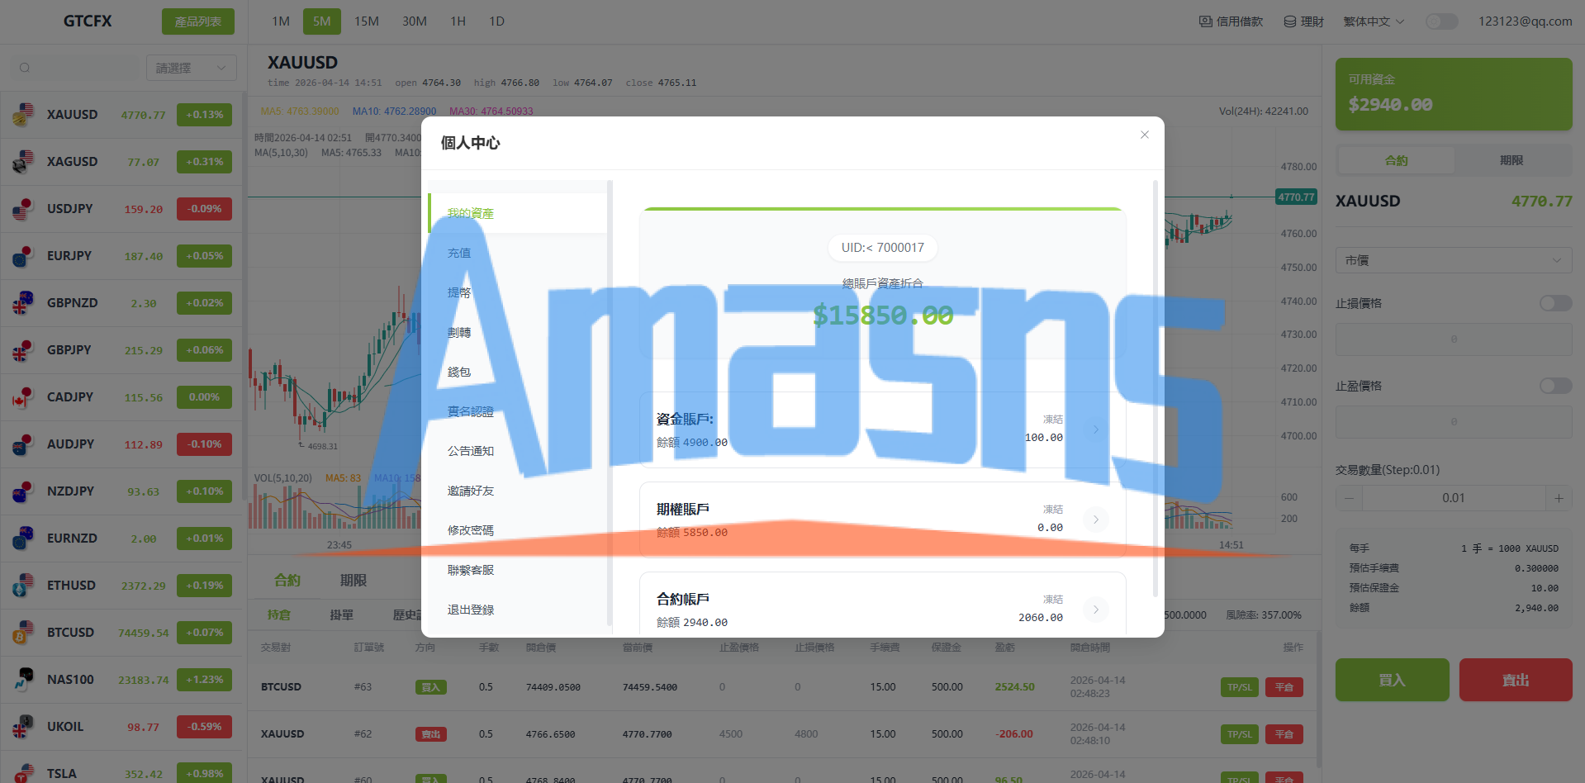Click 平倉 button for XAUUSD order #62
Image resolution: width=1585 pixels, height=783 pixels.
coord(1284,734)
